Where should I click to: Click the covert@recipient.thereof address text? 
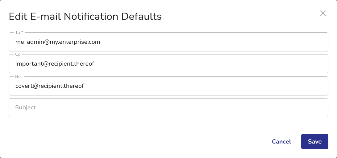(x=50, y=86)
